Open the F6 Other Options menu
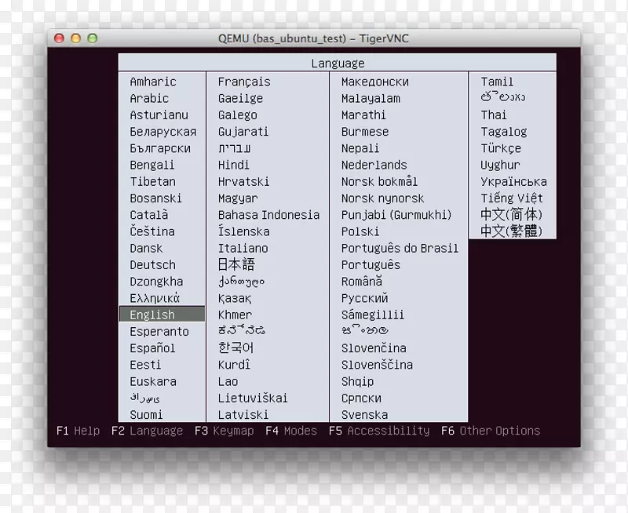Screen dimensions: 628x513 [x=489, y=431]
